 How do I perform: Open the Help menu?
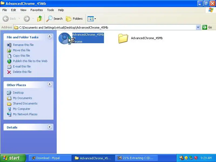click(61, 10)
